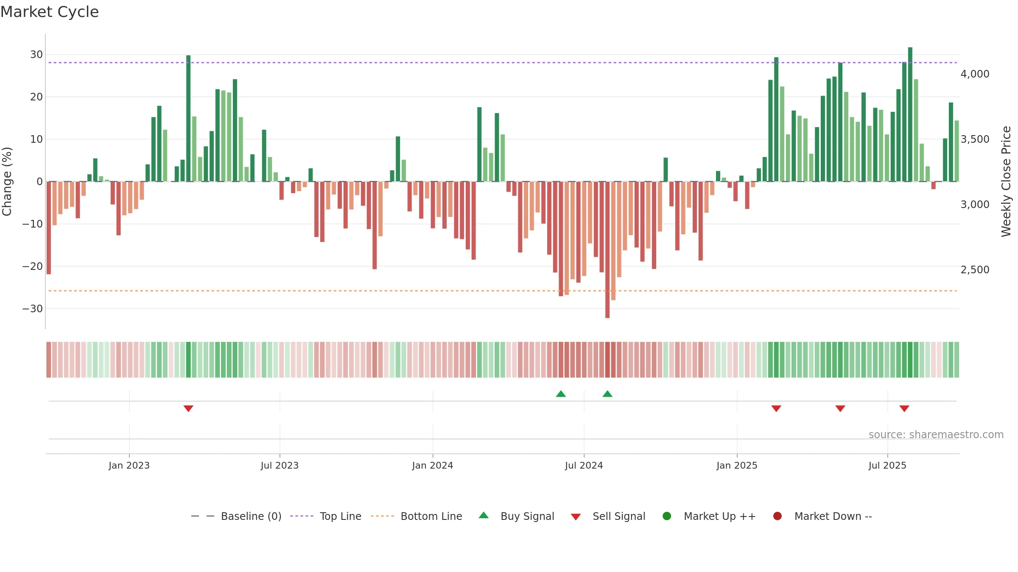The width and height of the screenshot is (1018, 572).
Task: Click the Jan 2023 axis label
Action: tap(129, 465)
